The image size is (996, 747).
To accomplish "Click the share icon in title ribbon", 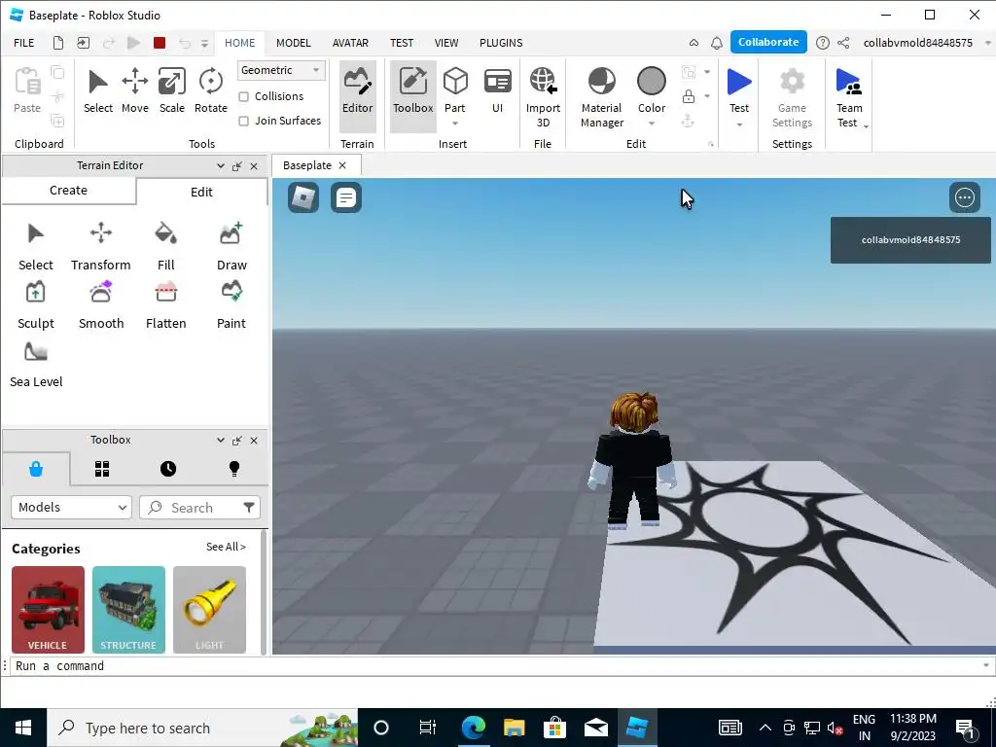I will click(x=843, y=43).
